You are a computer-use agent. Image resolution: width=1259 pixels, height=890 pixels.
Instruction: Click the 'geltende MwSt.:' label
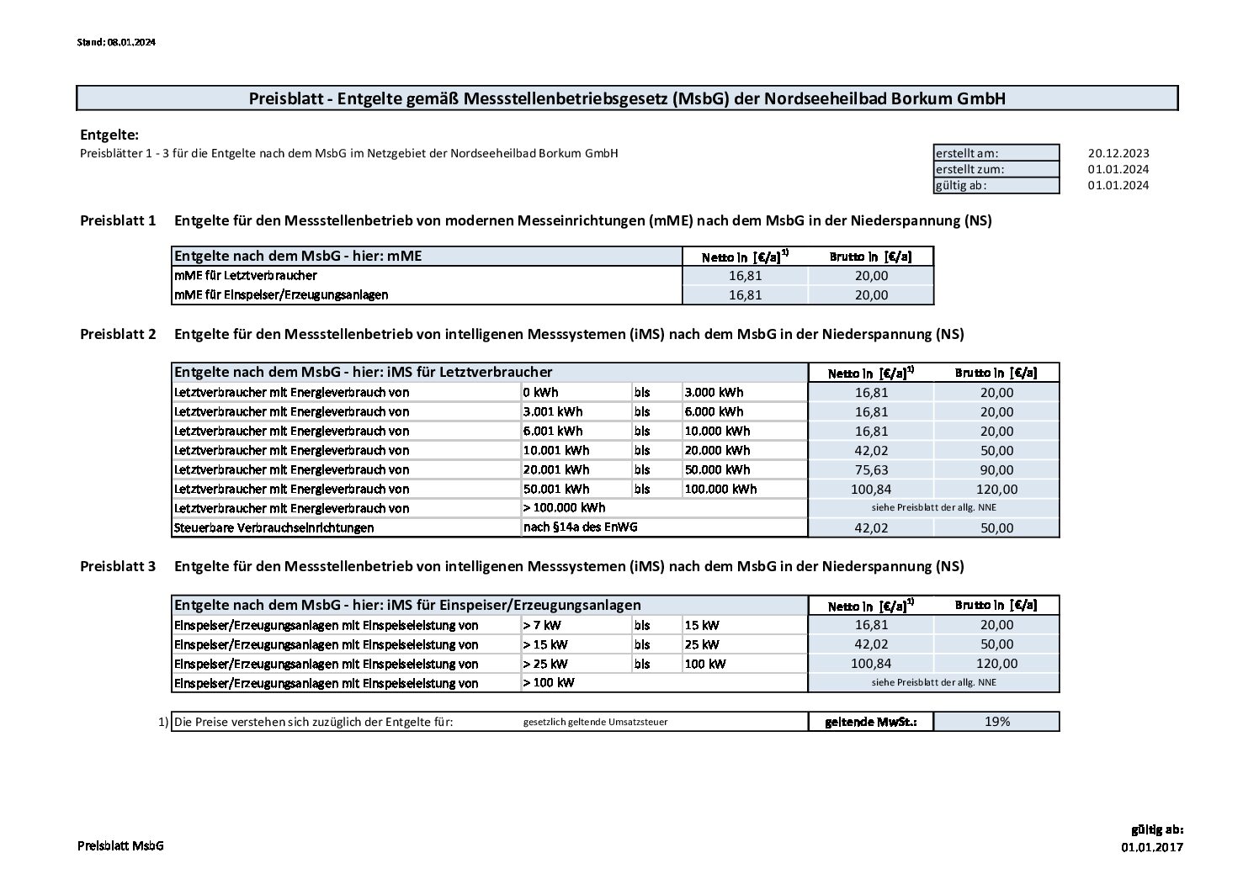point(871,722)
